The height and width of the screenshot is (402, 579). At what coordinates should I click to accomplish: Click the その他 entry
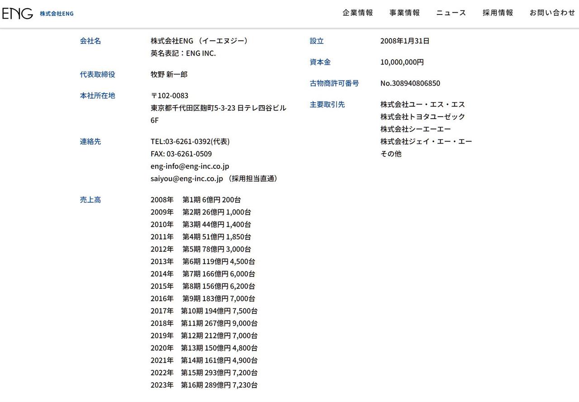coord(391,154)
